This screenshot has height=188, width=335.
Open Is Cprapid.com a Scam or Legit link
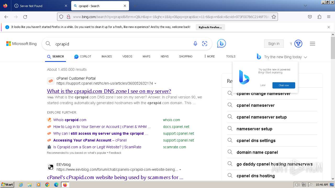[97, 147]
